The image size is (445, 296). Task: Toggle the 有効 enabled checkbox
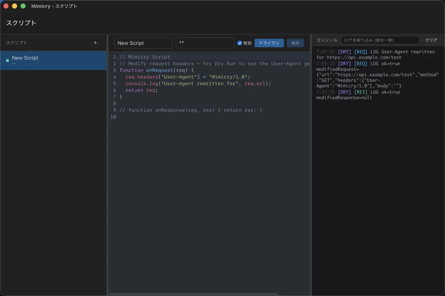(x=240, y=43)
